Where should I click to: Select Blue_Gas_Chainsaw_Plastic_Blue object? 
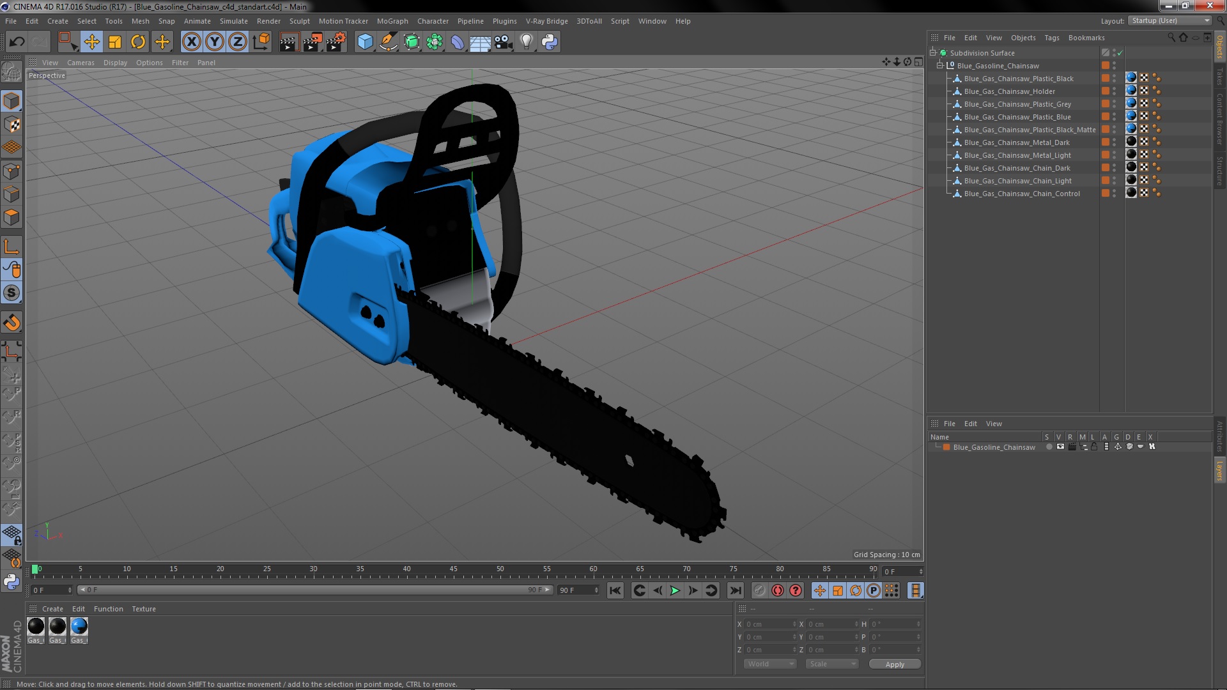click(1017, 117)
